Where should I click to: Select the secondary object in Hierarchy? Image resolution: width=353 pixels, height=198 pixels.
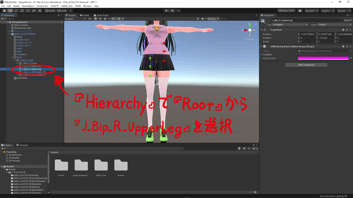[22, 78]
